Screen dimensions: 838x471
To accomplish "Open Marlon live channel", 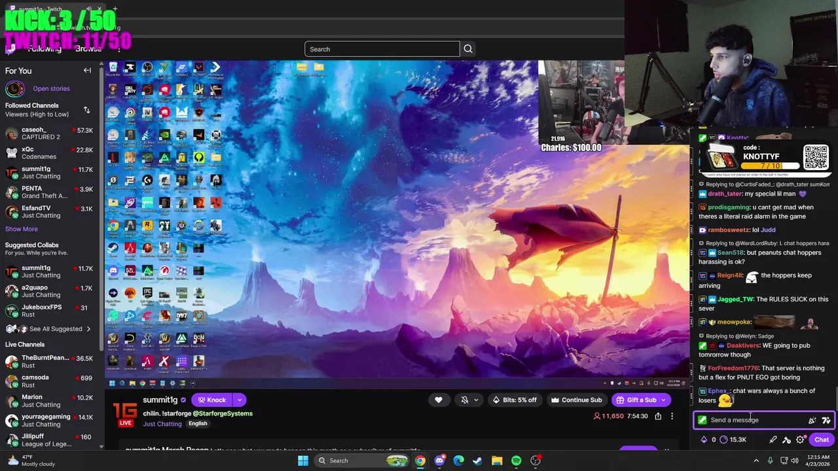I will tap(49, 401).
